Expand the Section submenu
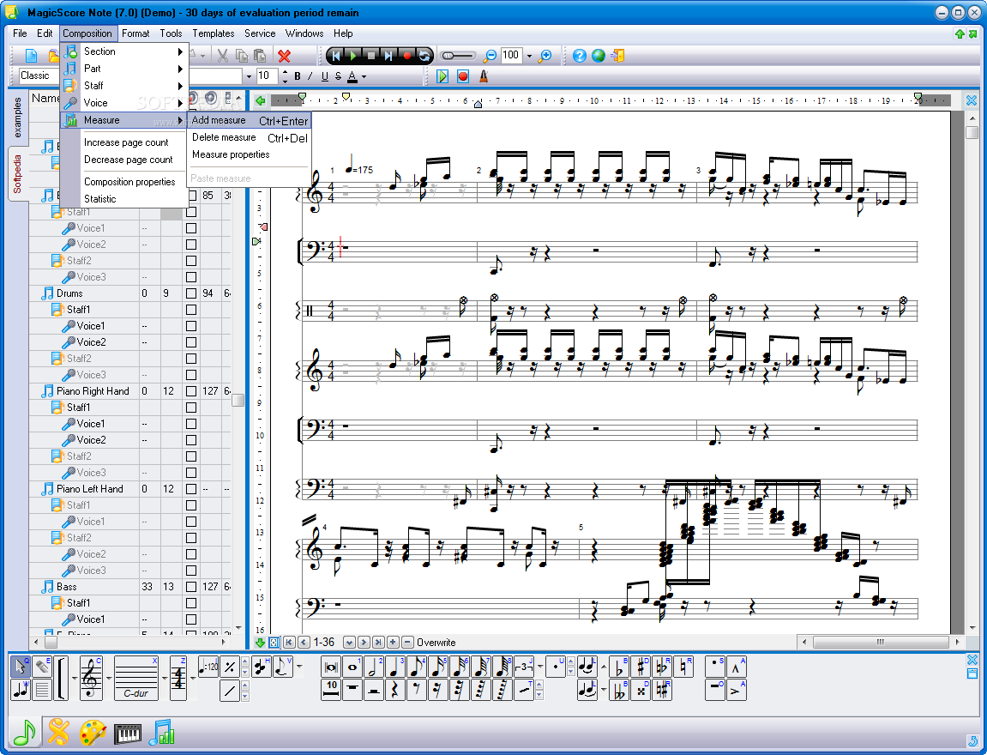Viewport: 987px width, 755px height. (124, 51)
